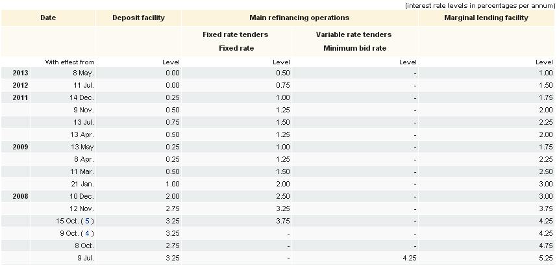557x265 pixels.
Task: Click the 2011 year label
Action: point(20,97)
